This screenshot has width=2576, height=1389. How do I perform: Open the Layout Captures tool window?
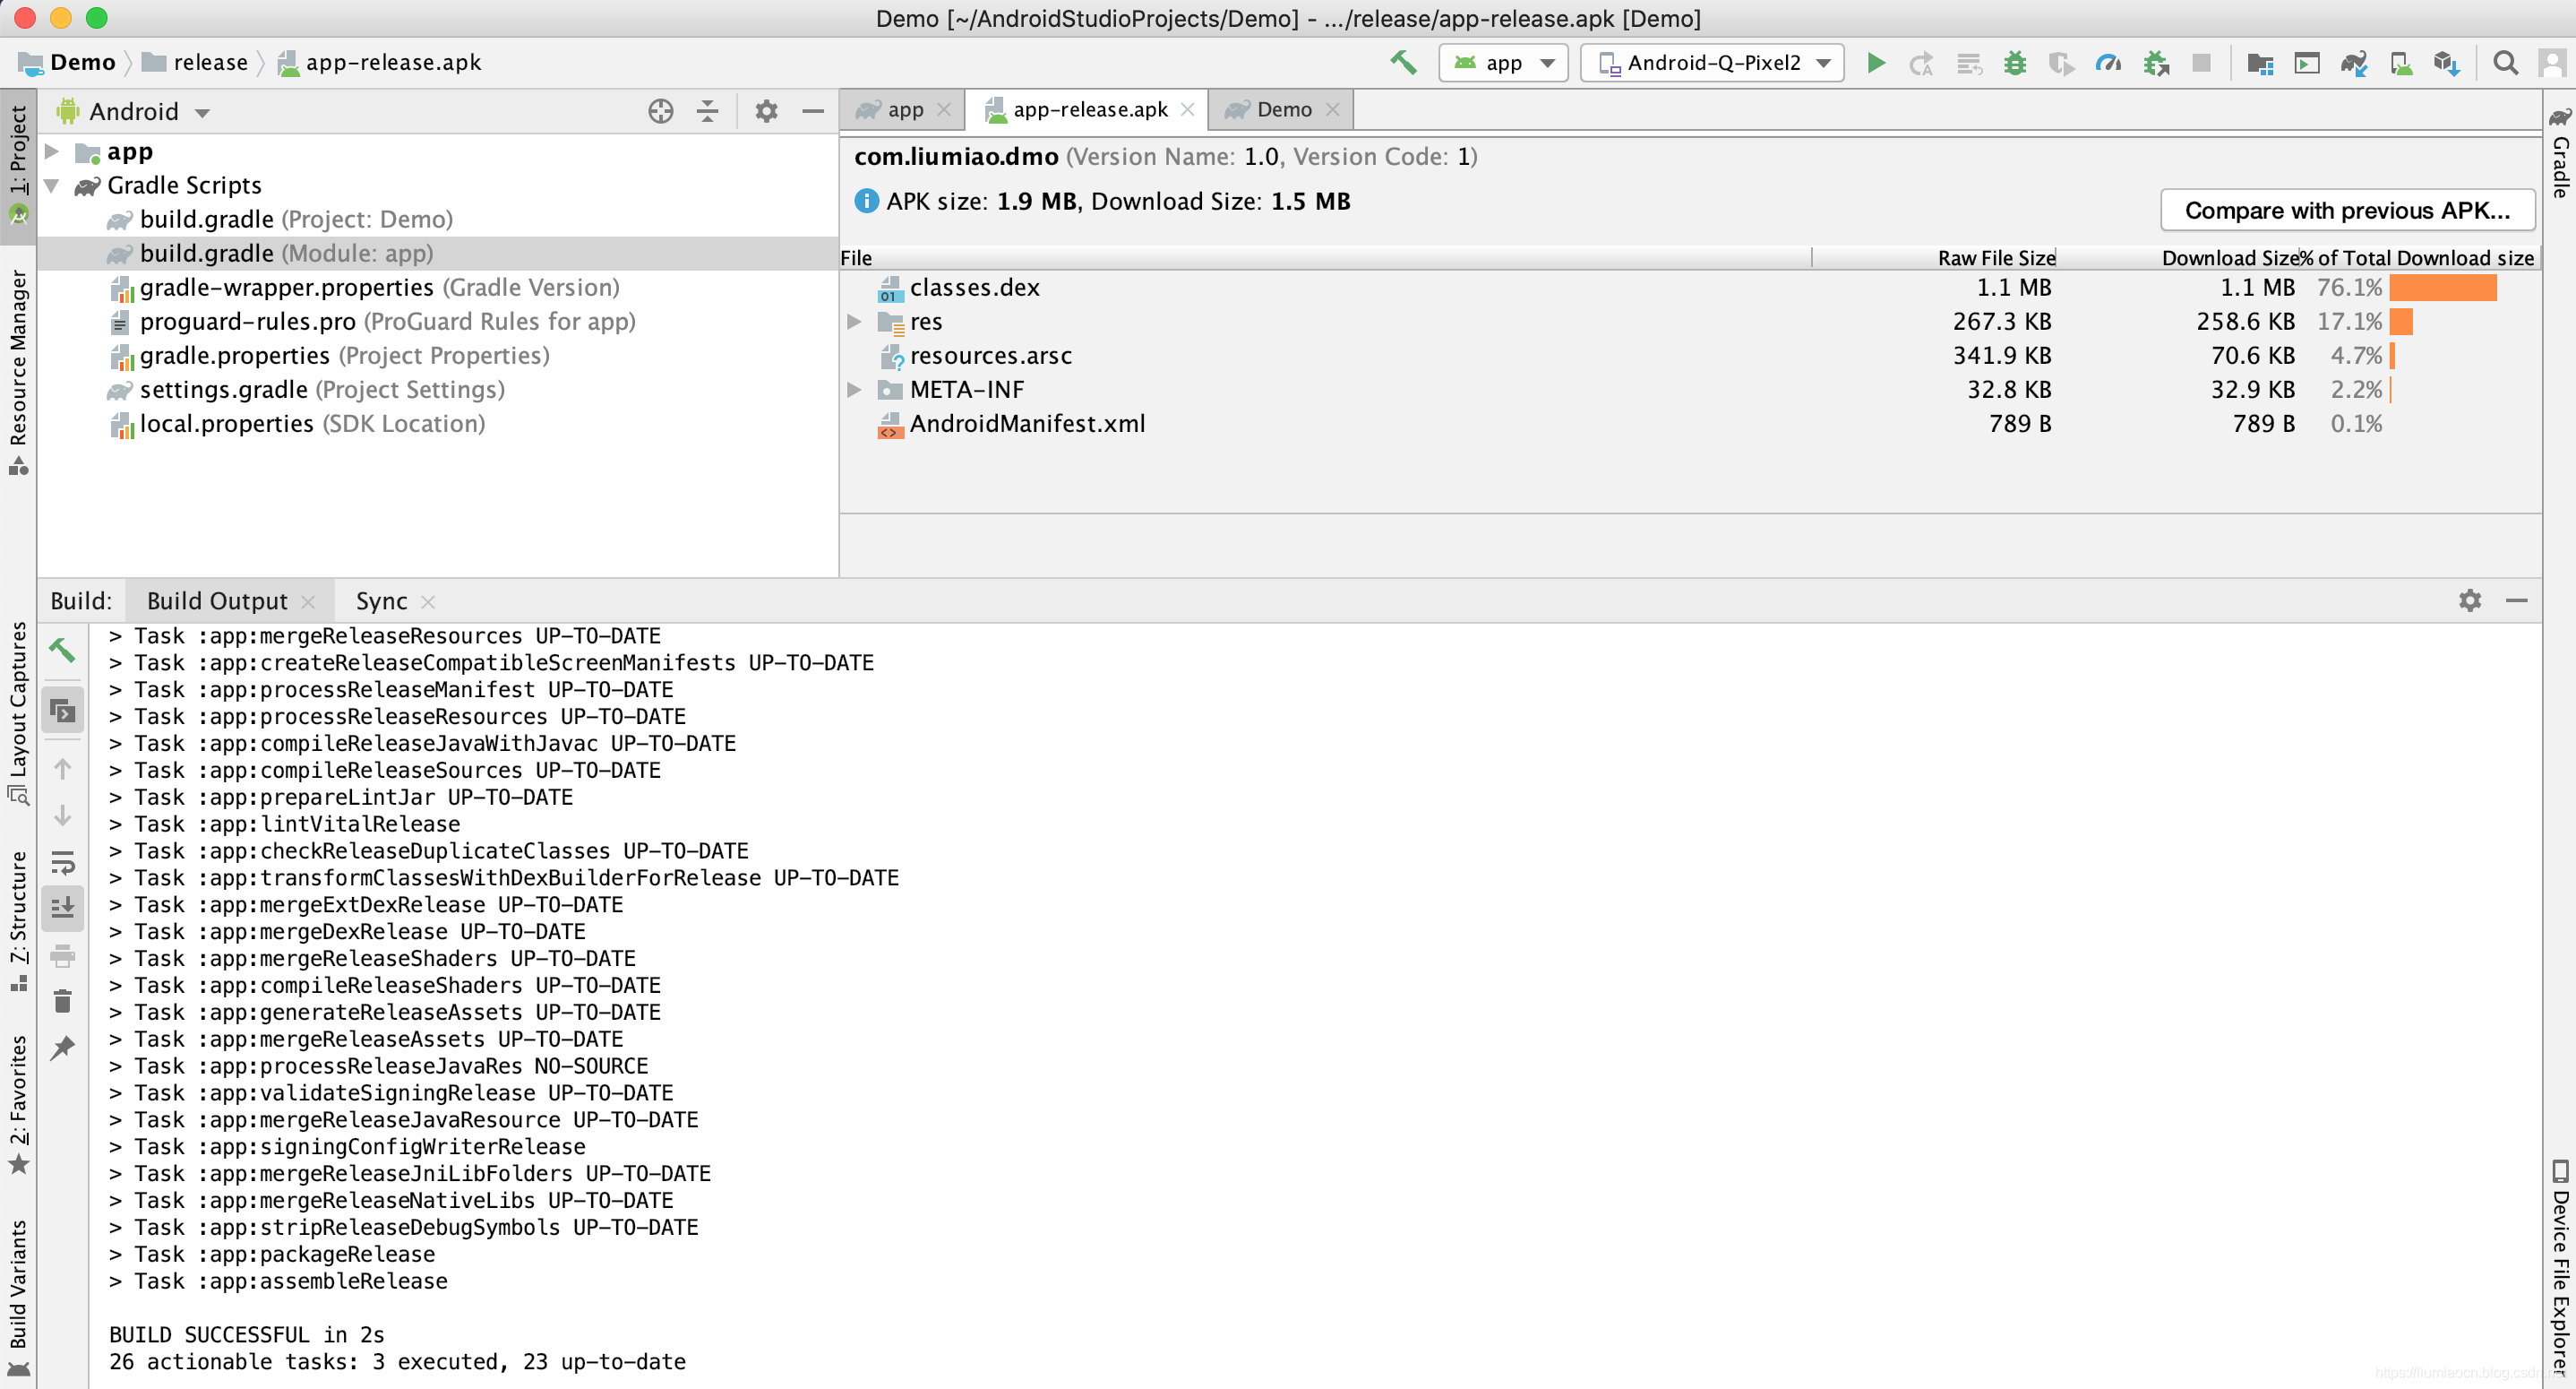coord(18,713)
